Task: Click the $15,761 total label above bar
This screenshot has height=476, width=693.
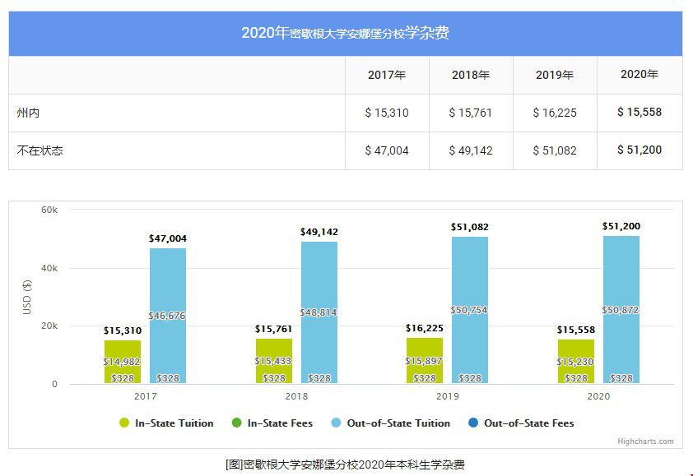Action: tap(273, 329)
